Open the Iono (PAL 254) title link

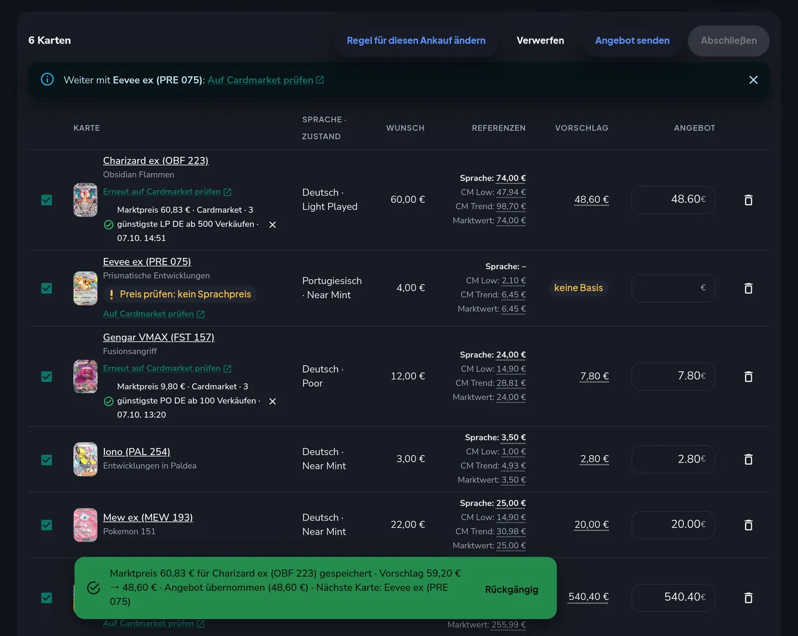pyautogui.click(x=137, y=452)
